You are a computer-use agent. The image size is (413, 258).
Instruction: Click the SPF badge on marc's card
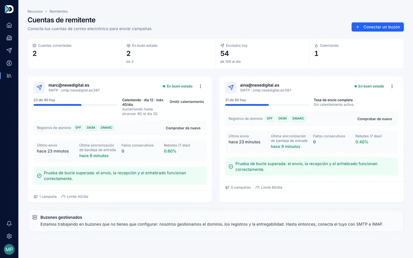[x=78, y=128]
